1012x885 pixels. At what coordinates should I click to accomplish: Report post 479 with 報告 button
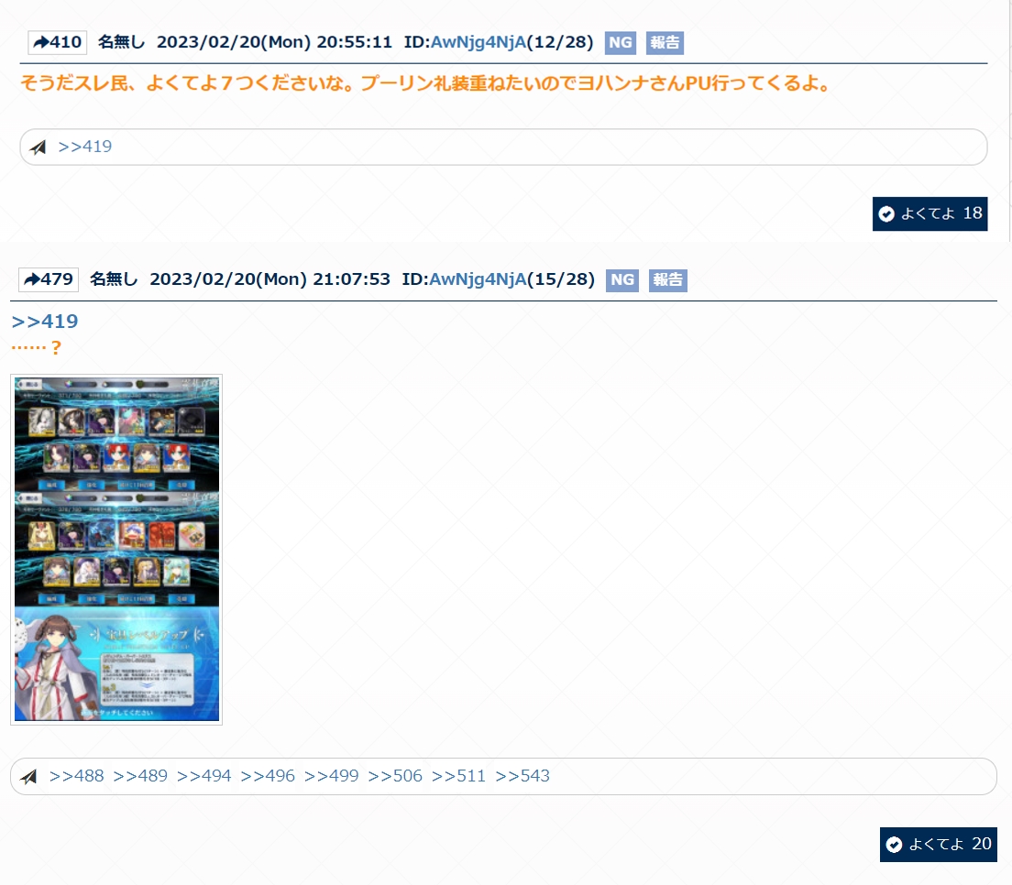667,280
